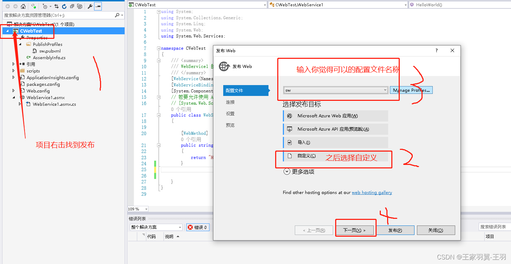Open the 整个解决方案 scope dropdown in error list
The width and height of the screenshot is (511, 264).
[156, 227]
